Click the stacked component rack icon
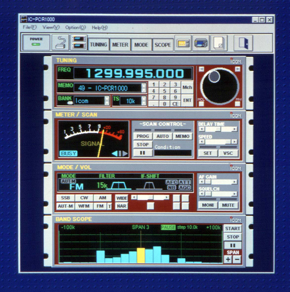290x292 pixels. pos(79,42)
